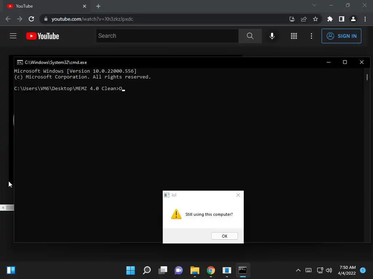Click the network tray icon
The image size is (373, 279).
coord(320,270)
